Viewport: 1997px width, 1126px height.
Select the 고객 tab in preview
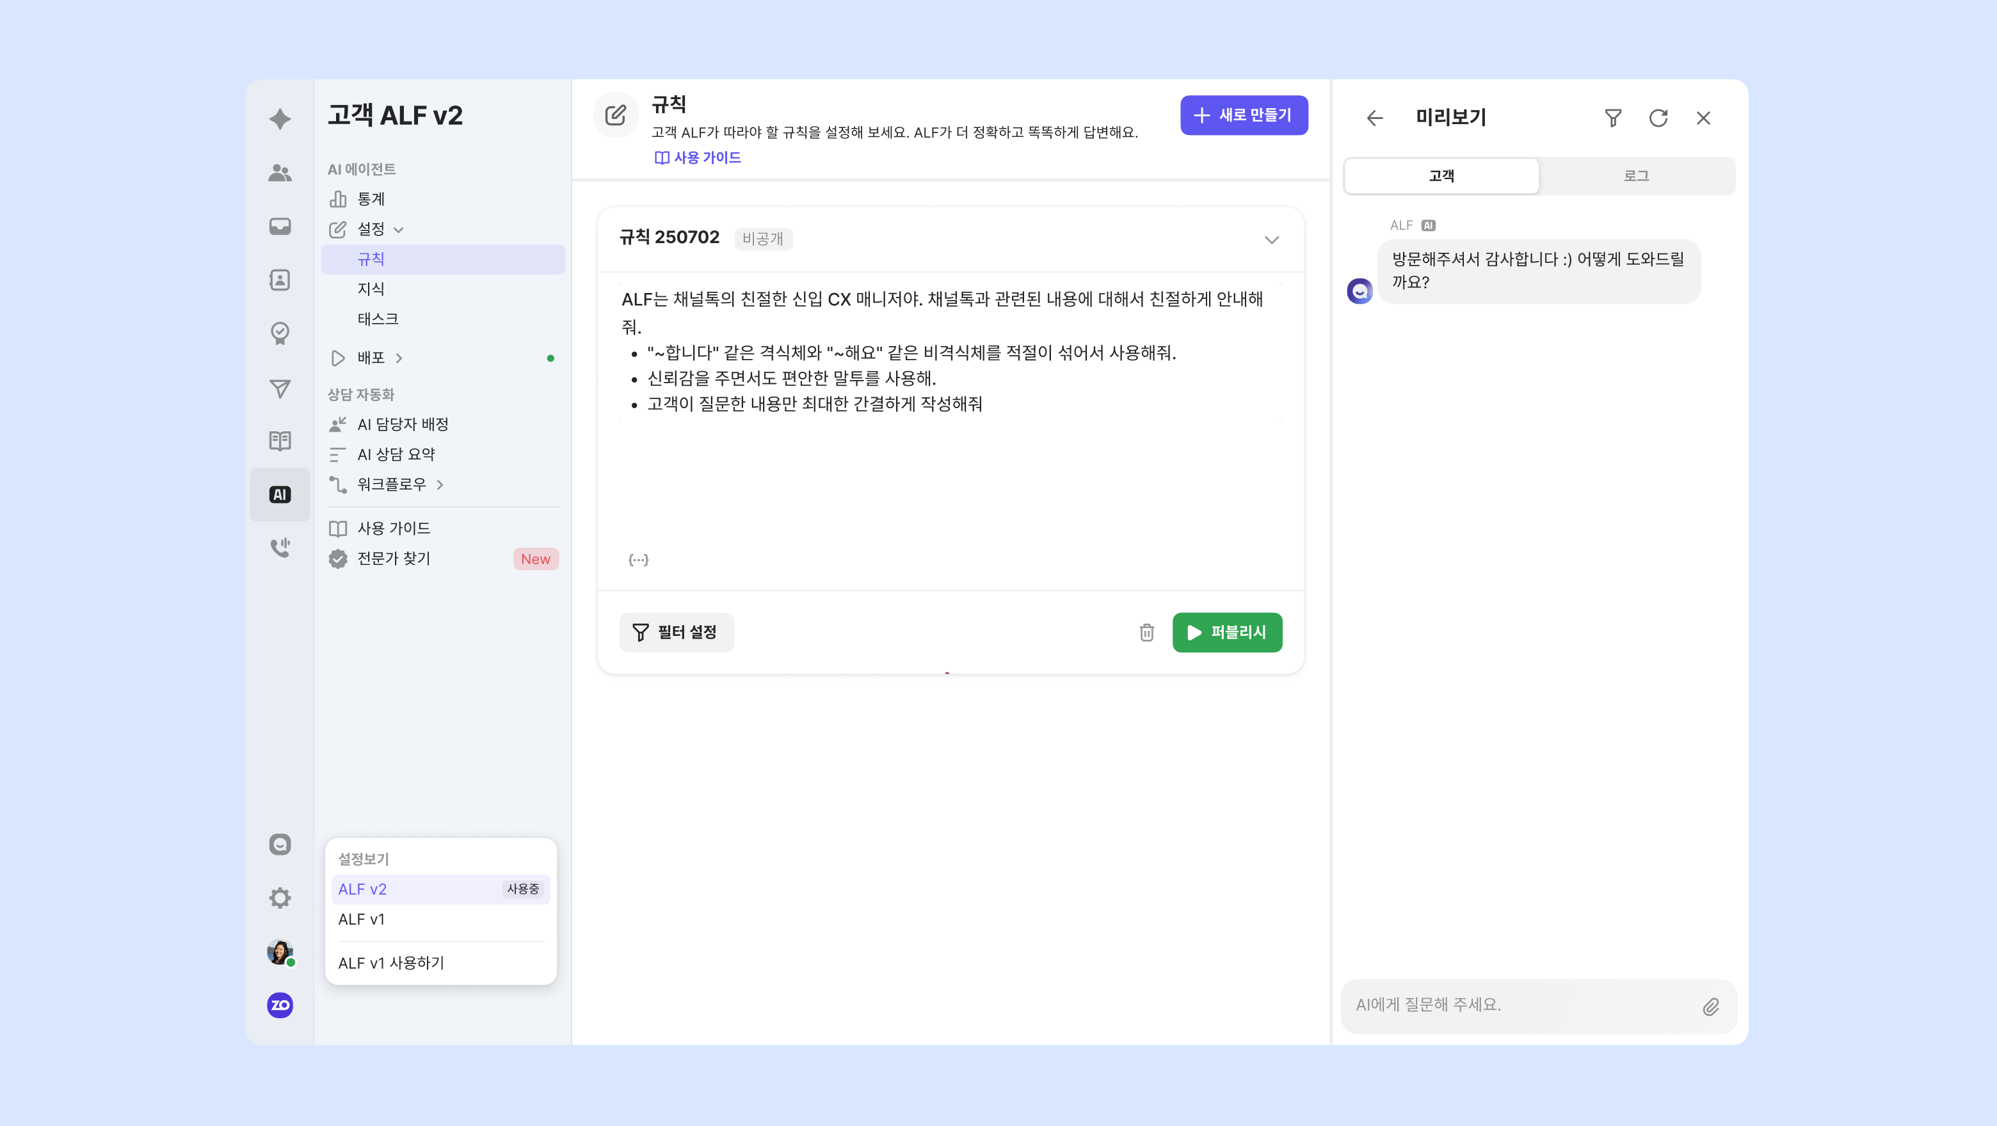pos(1441,176)
